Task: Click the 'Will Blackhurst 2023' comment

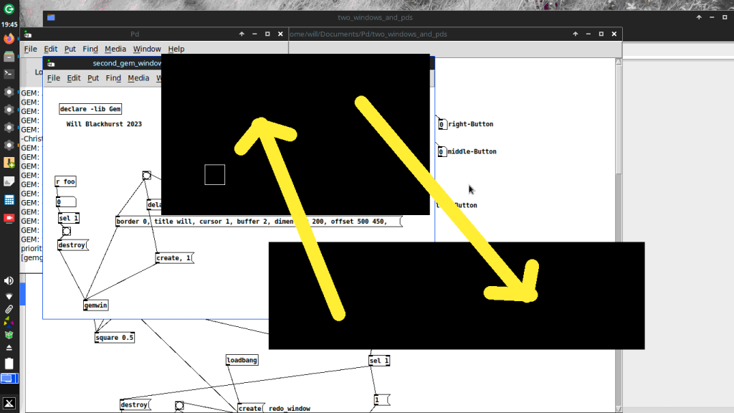Action: click(x=104, y=124)
